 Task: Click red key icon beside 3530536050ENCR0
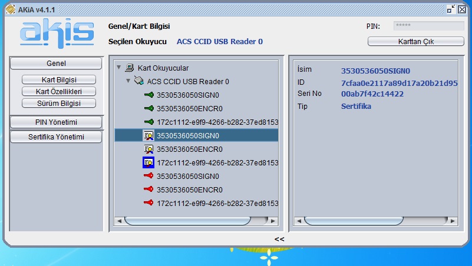pos(148,189)
